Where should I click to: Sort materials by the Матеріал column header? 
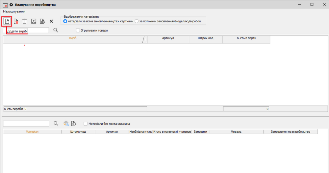32,132
